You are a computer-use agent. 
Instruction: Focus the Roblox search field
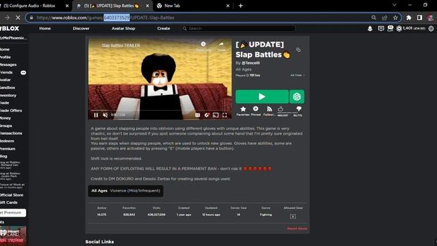(238, 29)
